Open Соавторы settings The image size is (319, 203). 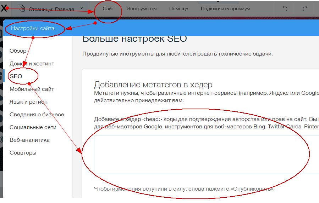point(23,153)
